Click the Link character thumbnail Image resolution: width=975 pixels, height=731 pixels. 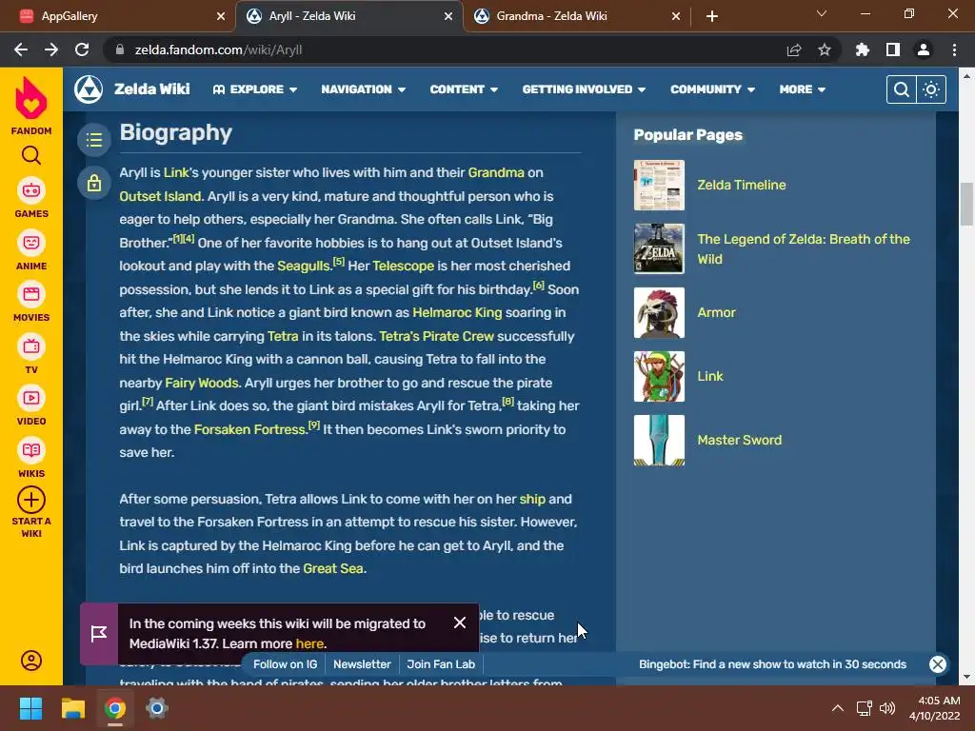659,376
